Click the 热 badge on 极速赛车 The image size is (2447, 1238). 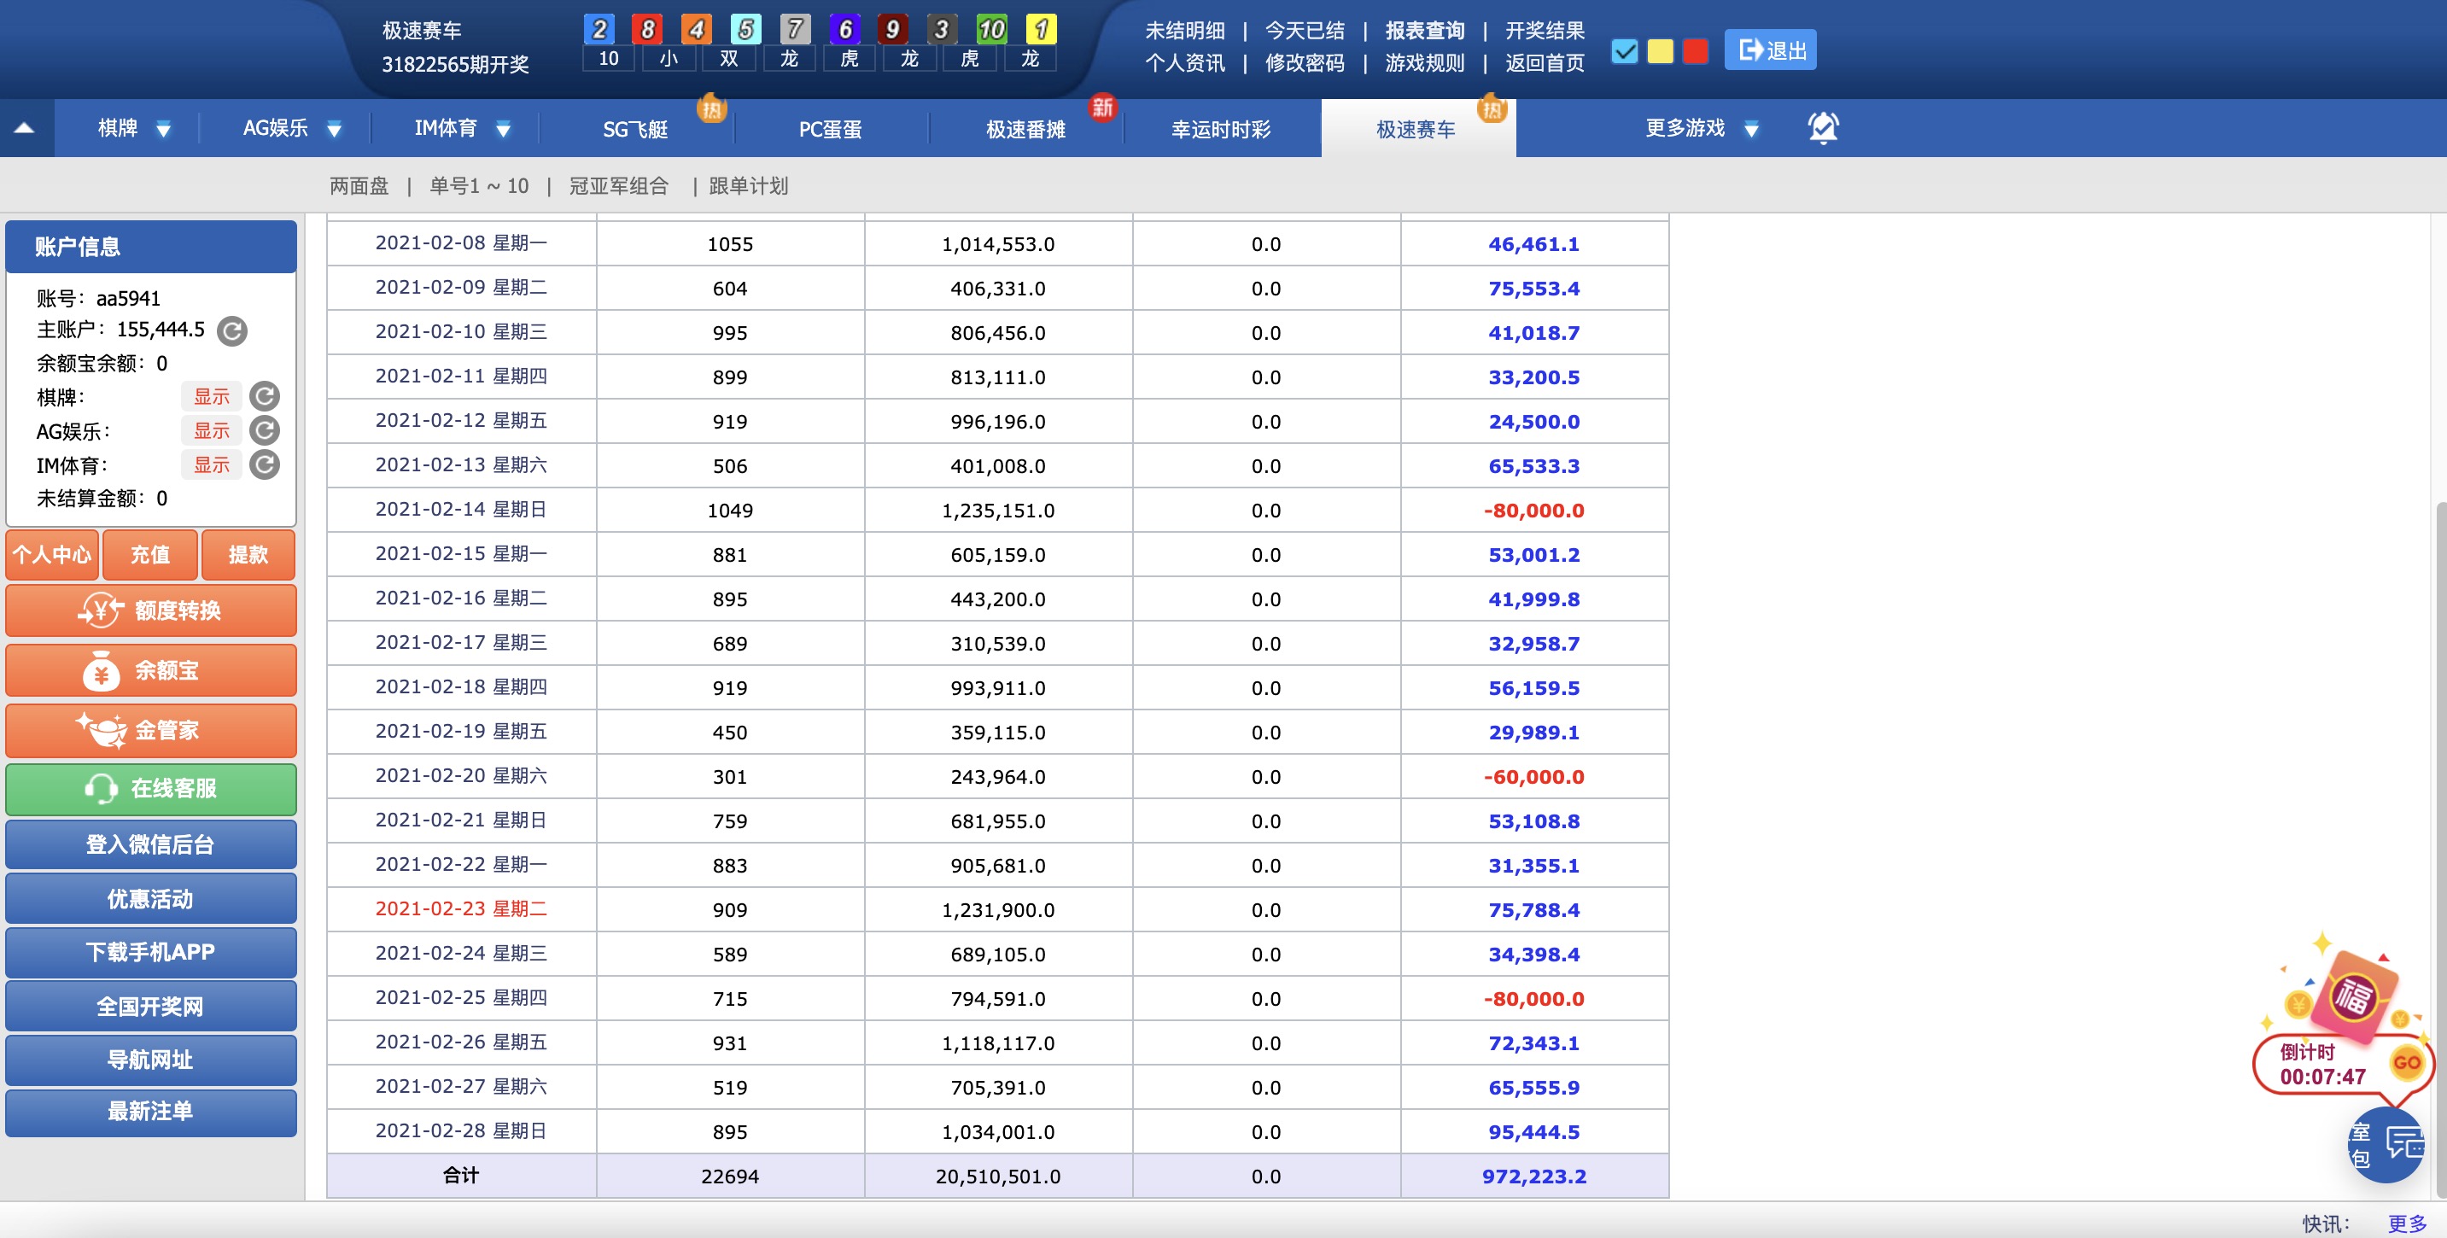1492,108
